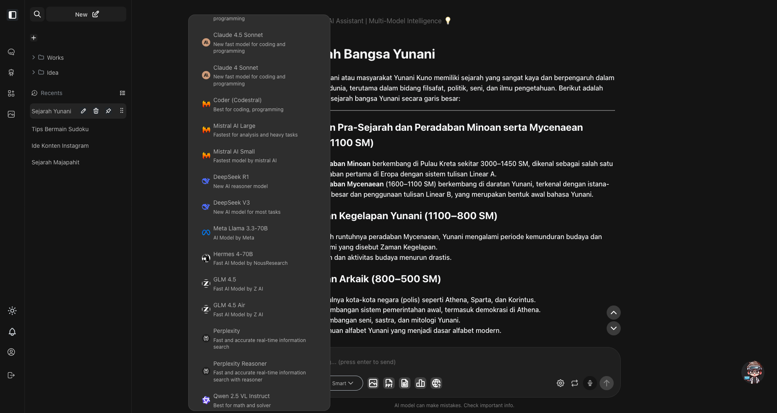Image resolution: width=777 pixels, height=413 pixels.
Task: Pin the Sejarah Yunani chat
Action: [x=108, y=111]
